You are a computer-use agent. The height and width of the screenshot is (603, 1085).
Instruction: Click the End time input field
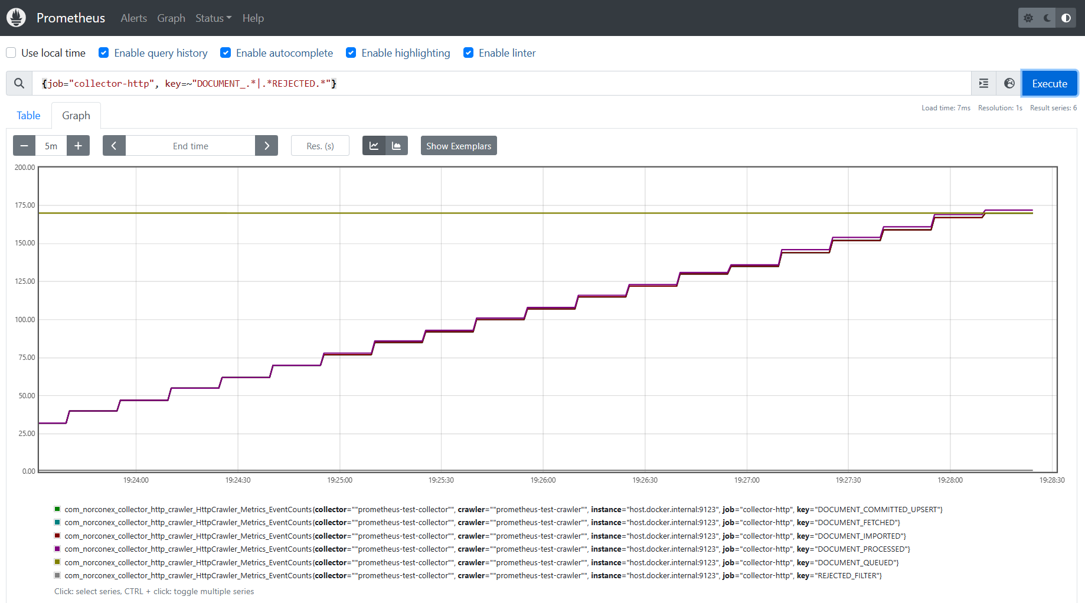[x=190, y=145]
